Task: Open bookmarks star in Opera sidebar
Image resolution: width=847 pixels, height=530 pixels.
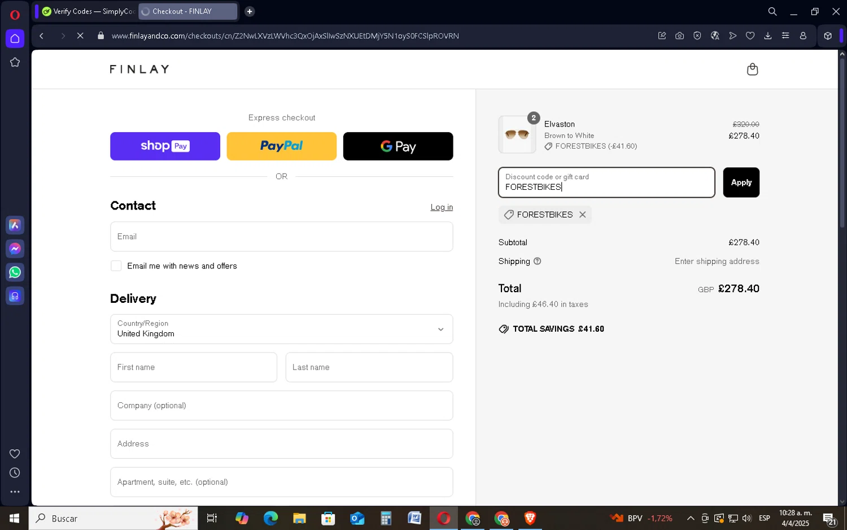Action: click(x=15, y=62)
